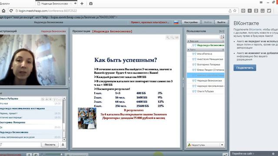Click the chat message input field

point(21,144)
